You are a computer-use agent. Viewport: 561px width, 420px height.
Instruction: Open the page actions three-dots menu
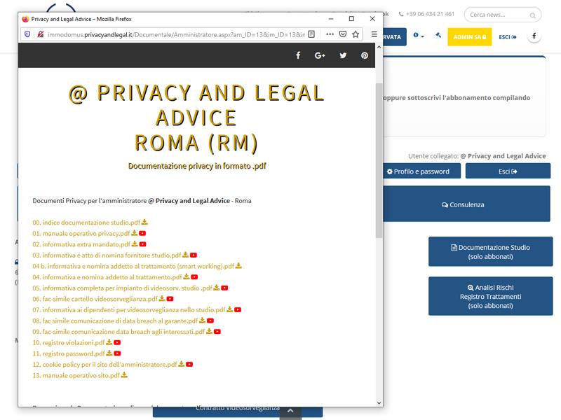pyautogui.click(x=330, y=34)
